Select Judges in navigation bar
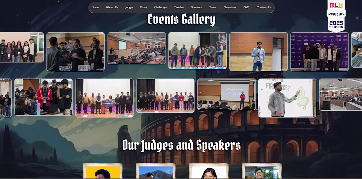The width and height of the screenshot is (362, 179). click(129, 7)
